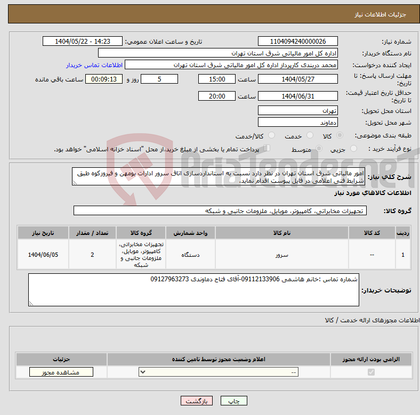Click response deadline time 15:00

[x=217, y=79]
